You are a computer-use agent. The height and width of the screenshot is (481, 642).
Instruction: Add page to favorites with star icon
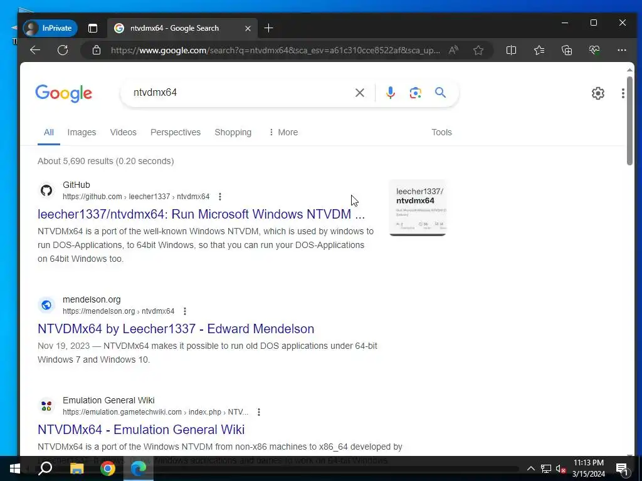[478, 50]
